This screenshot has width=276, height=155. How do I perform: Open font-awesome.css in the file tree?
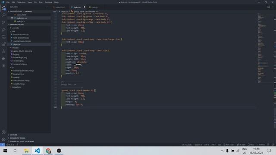tap(21, 38)
